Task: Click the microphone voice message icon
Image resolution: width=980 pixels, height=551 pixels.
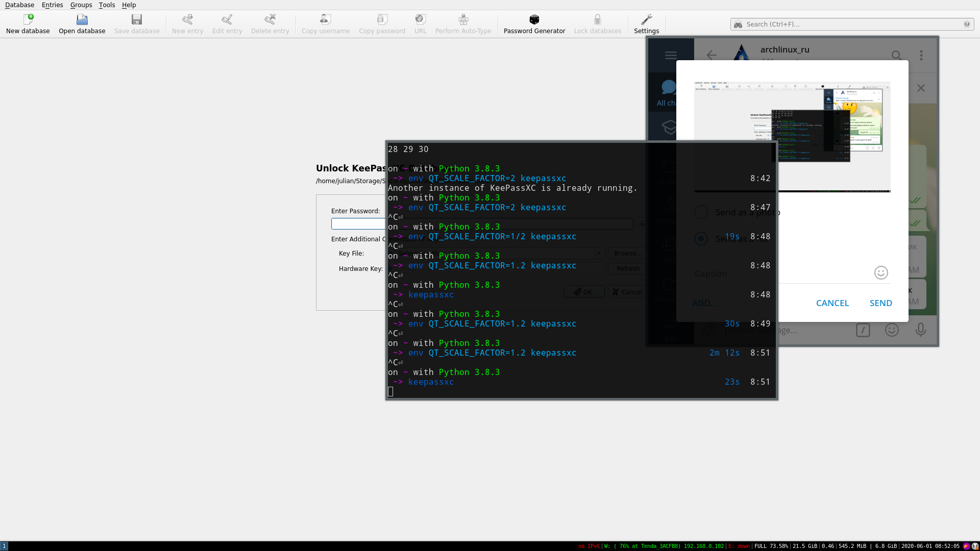Action: click(x=921, y=330)
